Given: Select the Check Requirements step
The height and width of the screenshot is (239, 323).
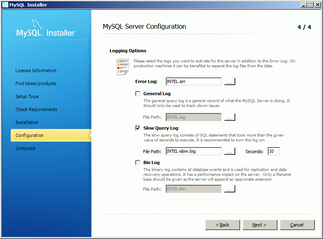Looking at the screenshot, I should coord(36,109).
